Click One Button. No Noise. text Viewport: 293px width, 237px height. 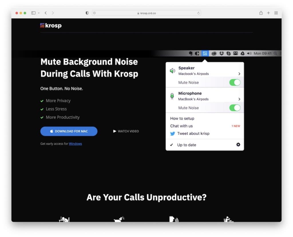62,89
